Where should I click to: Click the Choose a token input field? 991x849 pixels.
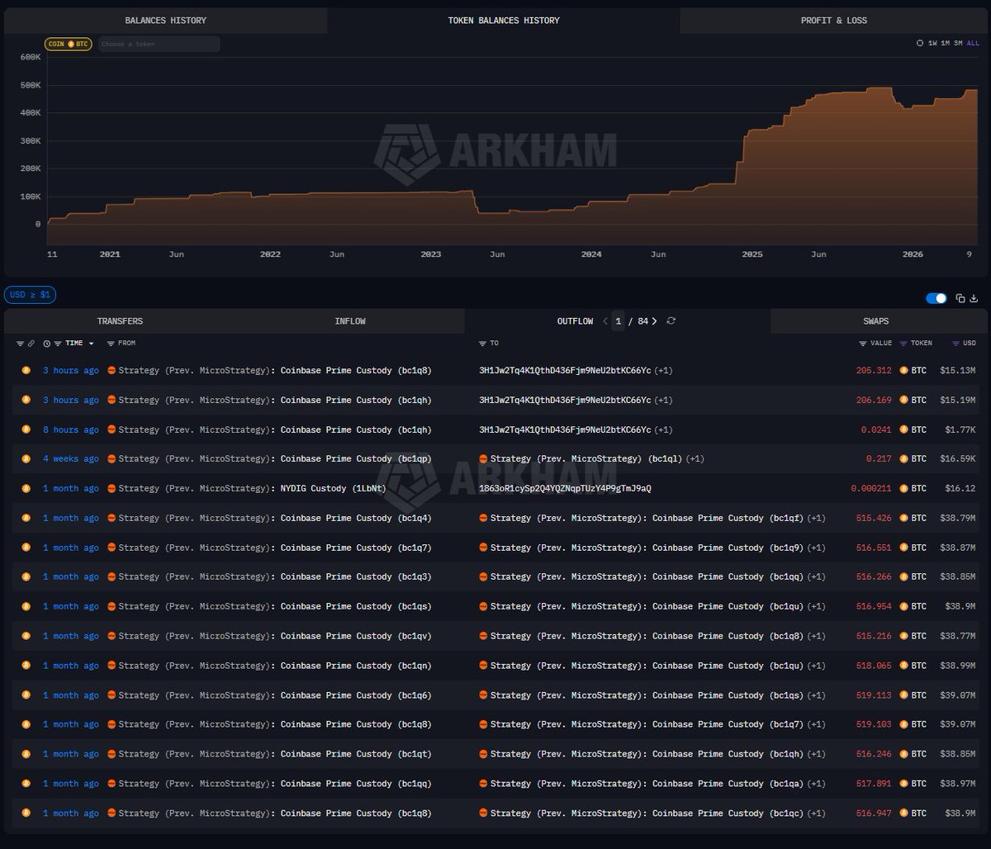click(159, 44)
